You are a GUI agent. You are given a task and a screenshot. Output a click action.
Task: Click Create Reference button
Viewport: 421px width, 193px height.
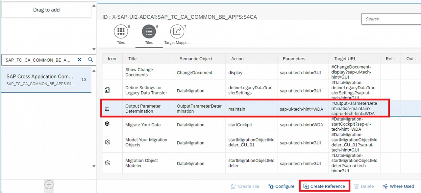point(324,186)
